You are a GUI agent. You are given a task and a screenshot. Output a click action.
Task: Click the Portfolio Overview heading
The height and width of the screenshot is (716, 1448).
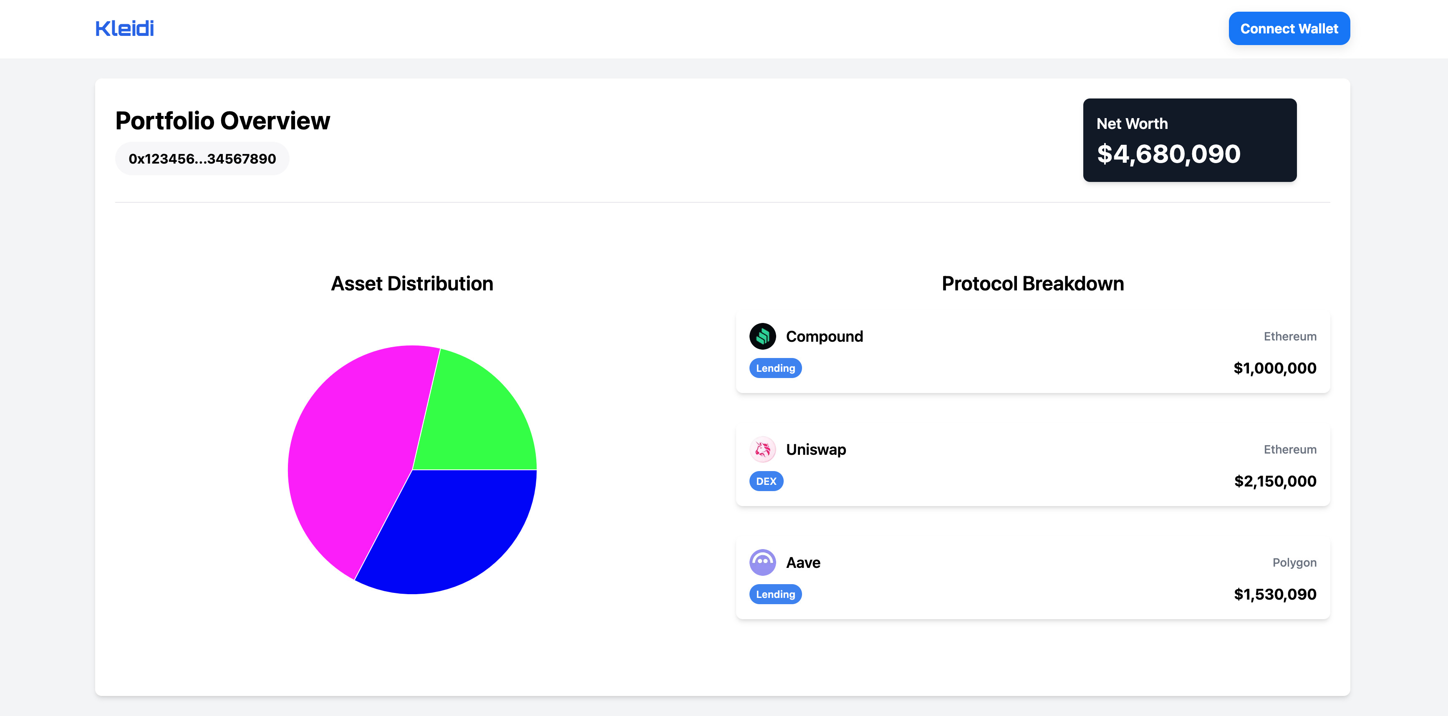[x=222, y=121]
